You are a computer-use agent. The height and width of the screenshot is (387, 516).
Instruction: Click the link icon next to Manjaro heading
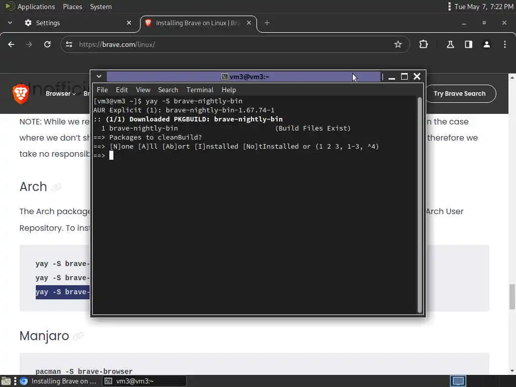tap(78, 336)
